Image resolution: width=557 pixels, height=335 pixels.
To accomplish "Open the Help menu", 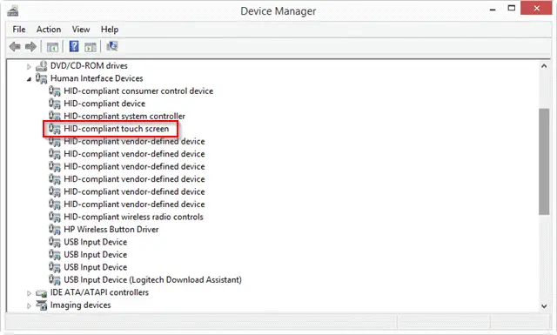I will pyautogui.click(x=110, y=30).
